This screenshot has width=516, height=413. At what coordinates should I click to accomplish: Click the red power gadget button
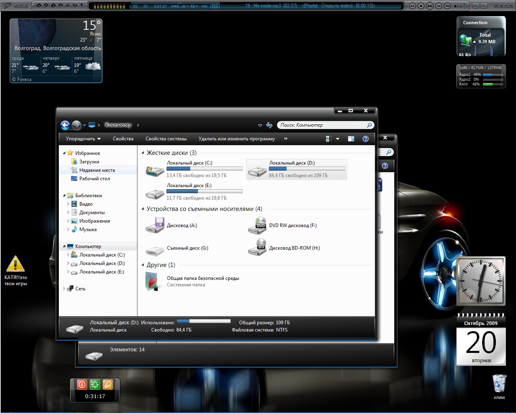coord(82,384)
